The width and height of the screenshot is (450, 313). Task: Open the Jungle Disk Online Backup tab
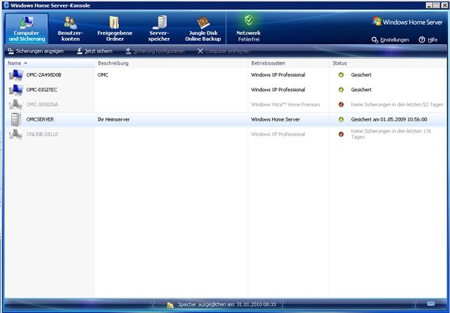(203, 29)
